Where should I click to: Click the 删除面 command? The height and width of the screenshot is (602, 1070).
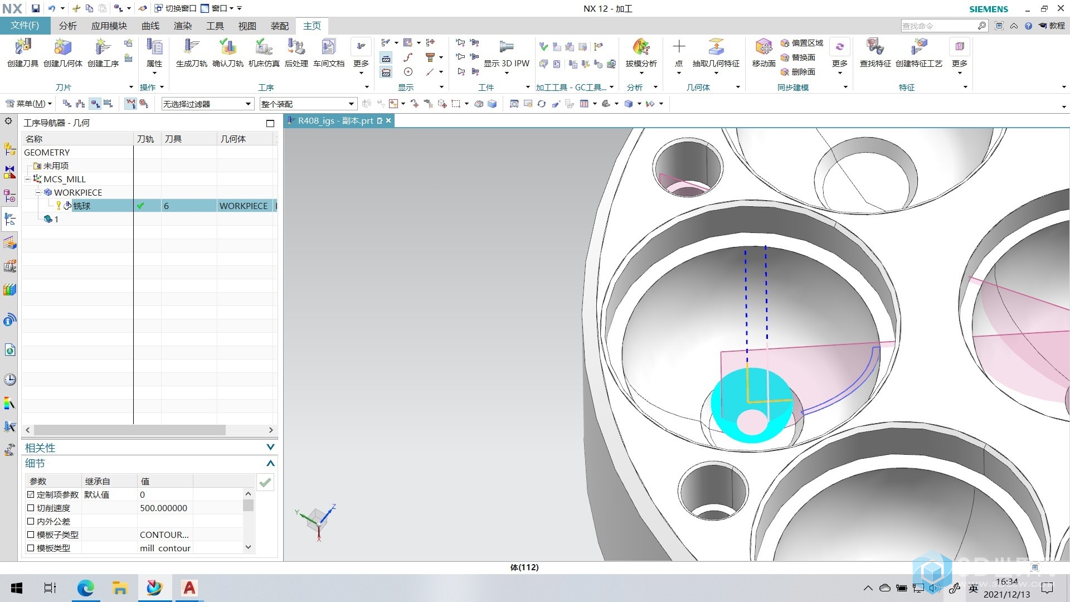point(798,72)
